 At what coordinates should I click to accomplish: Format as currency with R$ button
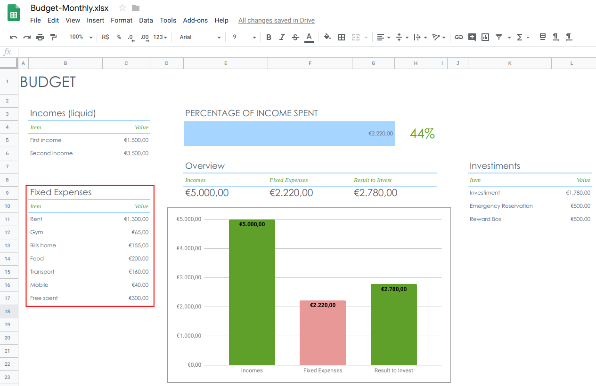click(106, 37)
